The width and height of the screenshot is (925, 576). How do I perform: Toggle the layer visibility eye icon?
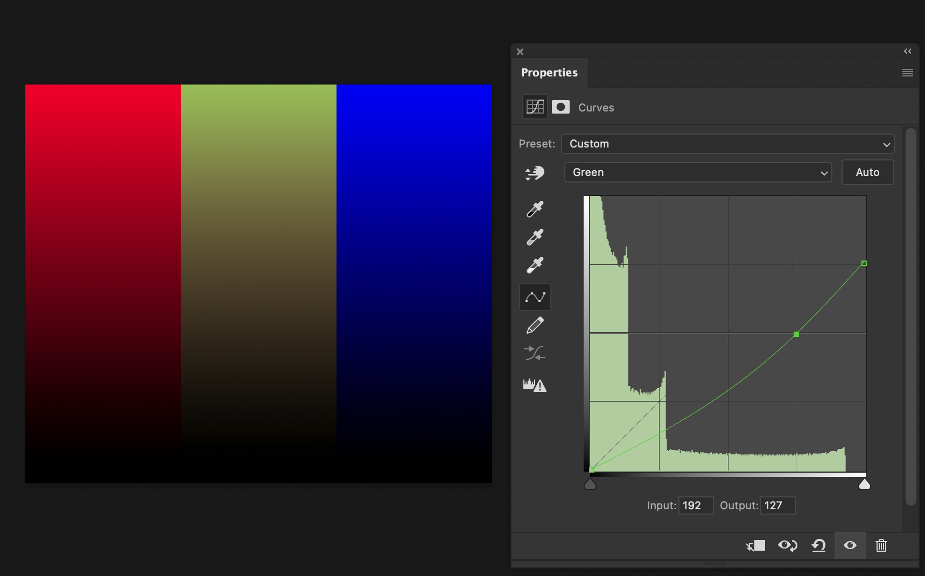(850, 545)
